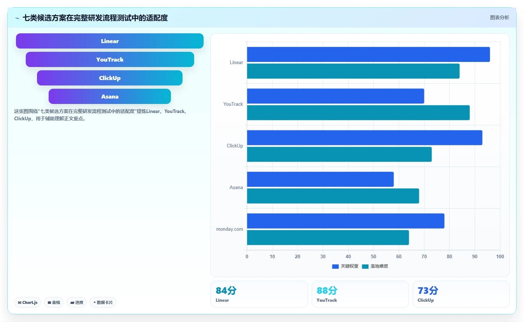Viewport: 524px width, 322px height.
Task: Click the YouTrack y-axis label
Action: pos(233,104)
